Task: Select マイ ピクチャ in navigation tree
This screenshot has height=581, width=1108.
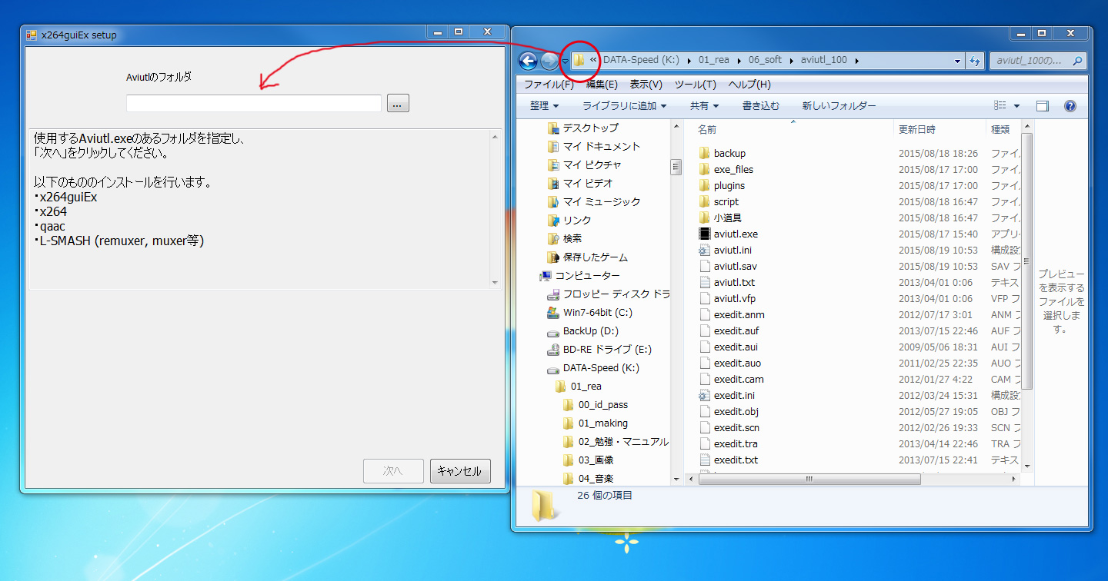Action: click(x=592, y=164)
